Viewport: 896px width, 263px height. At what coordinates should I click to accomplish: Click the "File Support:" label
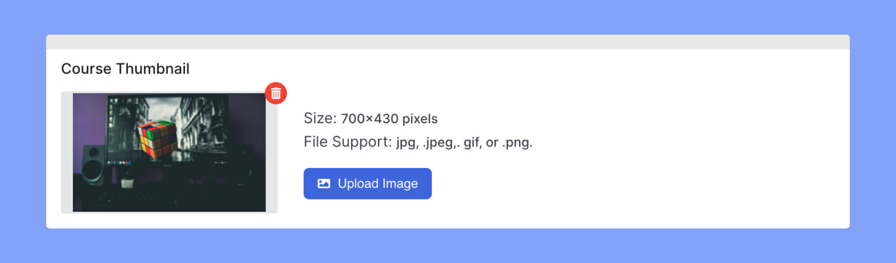pyautogui.click(x=348, y=142)
